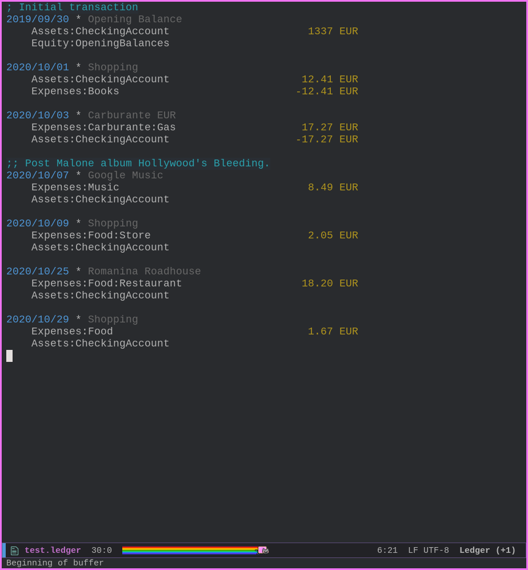Click the Carburante EUR payee
The height and width of the screenshot is (570, 528).
pos(132,115)
